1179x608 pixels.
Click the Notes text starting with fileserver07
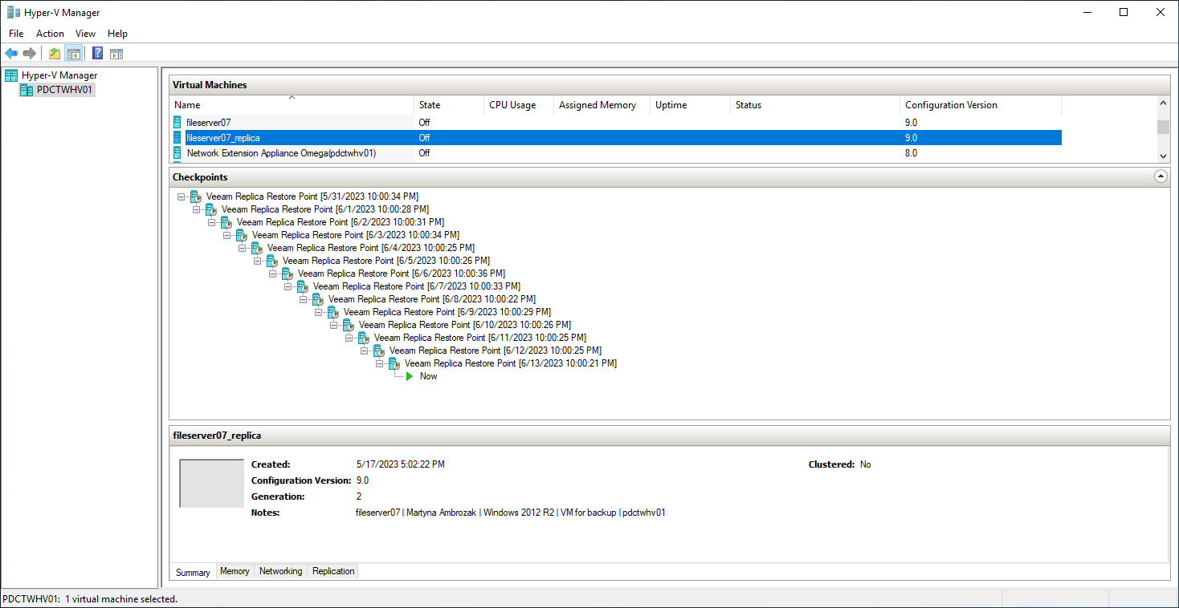511,513
